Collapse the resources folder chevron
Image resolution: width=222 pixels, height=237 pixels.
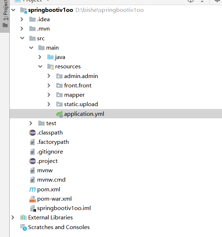click(x=40, y=67)
